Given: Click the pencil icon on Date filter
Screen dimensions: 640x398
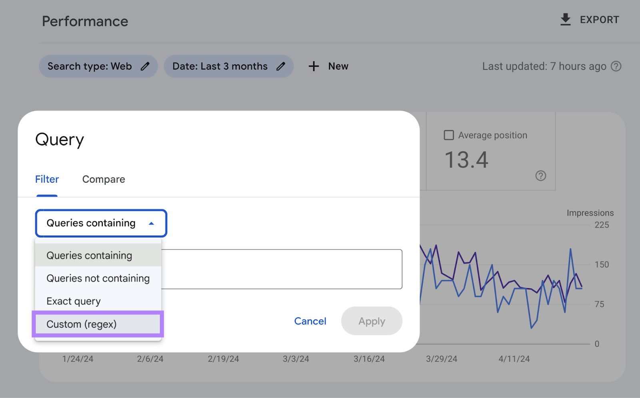Looking at the screenshot, I should point(281,66).
